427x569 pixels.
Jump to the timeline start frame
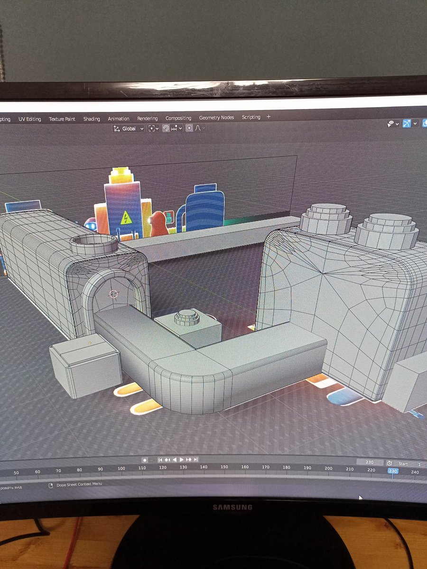point(161,459)
